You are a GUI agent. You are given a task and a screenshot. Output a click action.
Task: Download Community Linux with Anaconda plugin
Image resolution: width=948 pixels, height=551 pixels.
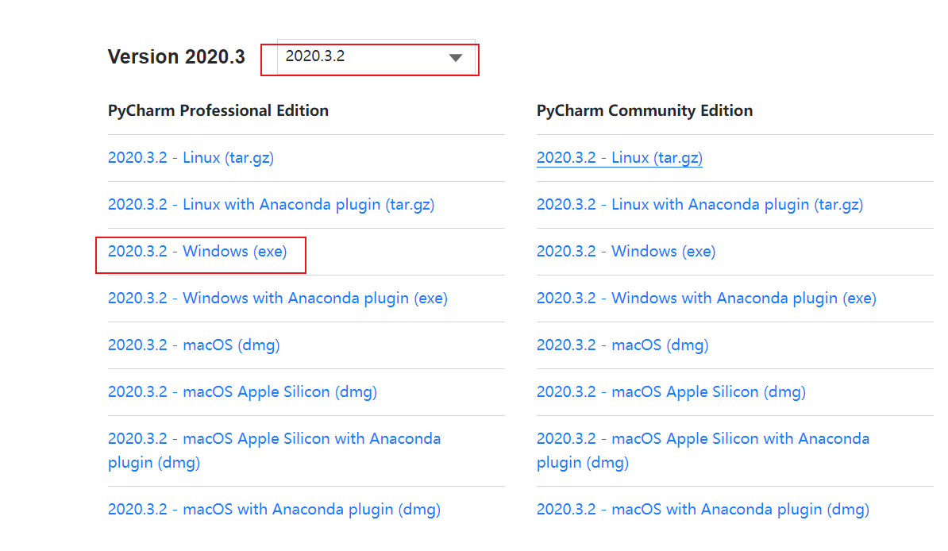point(699,204)
